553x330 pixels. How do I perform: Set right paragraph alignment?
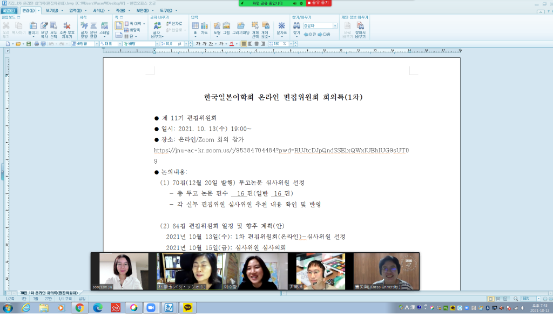pos(263,44)
